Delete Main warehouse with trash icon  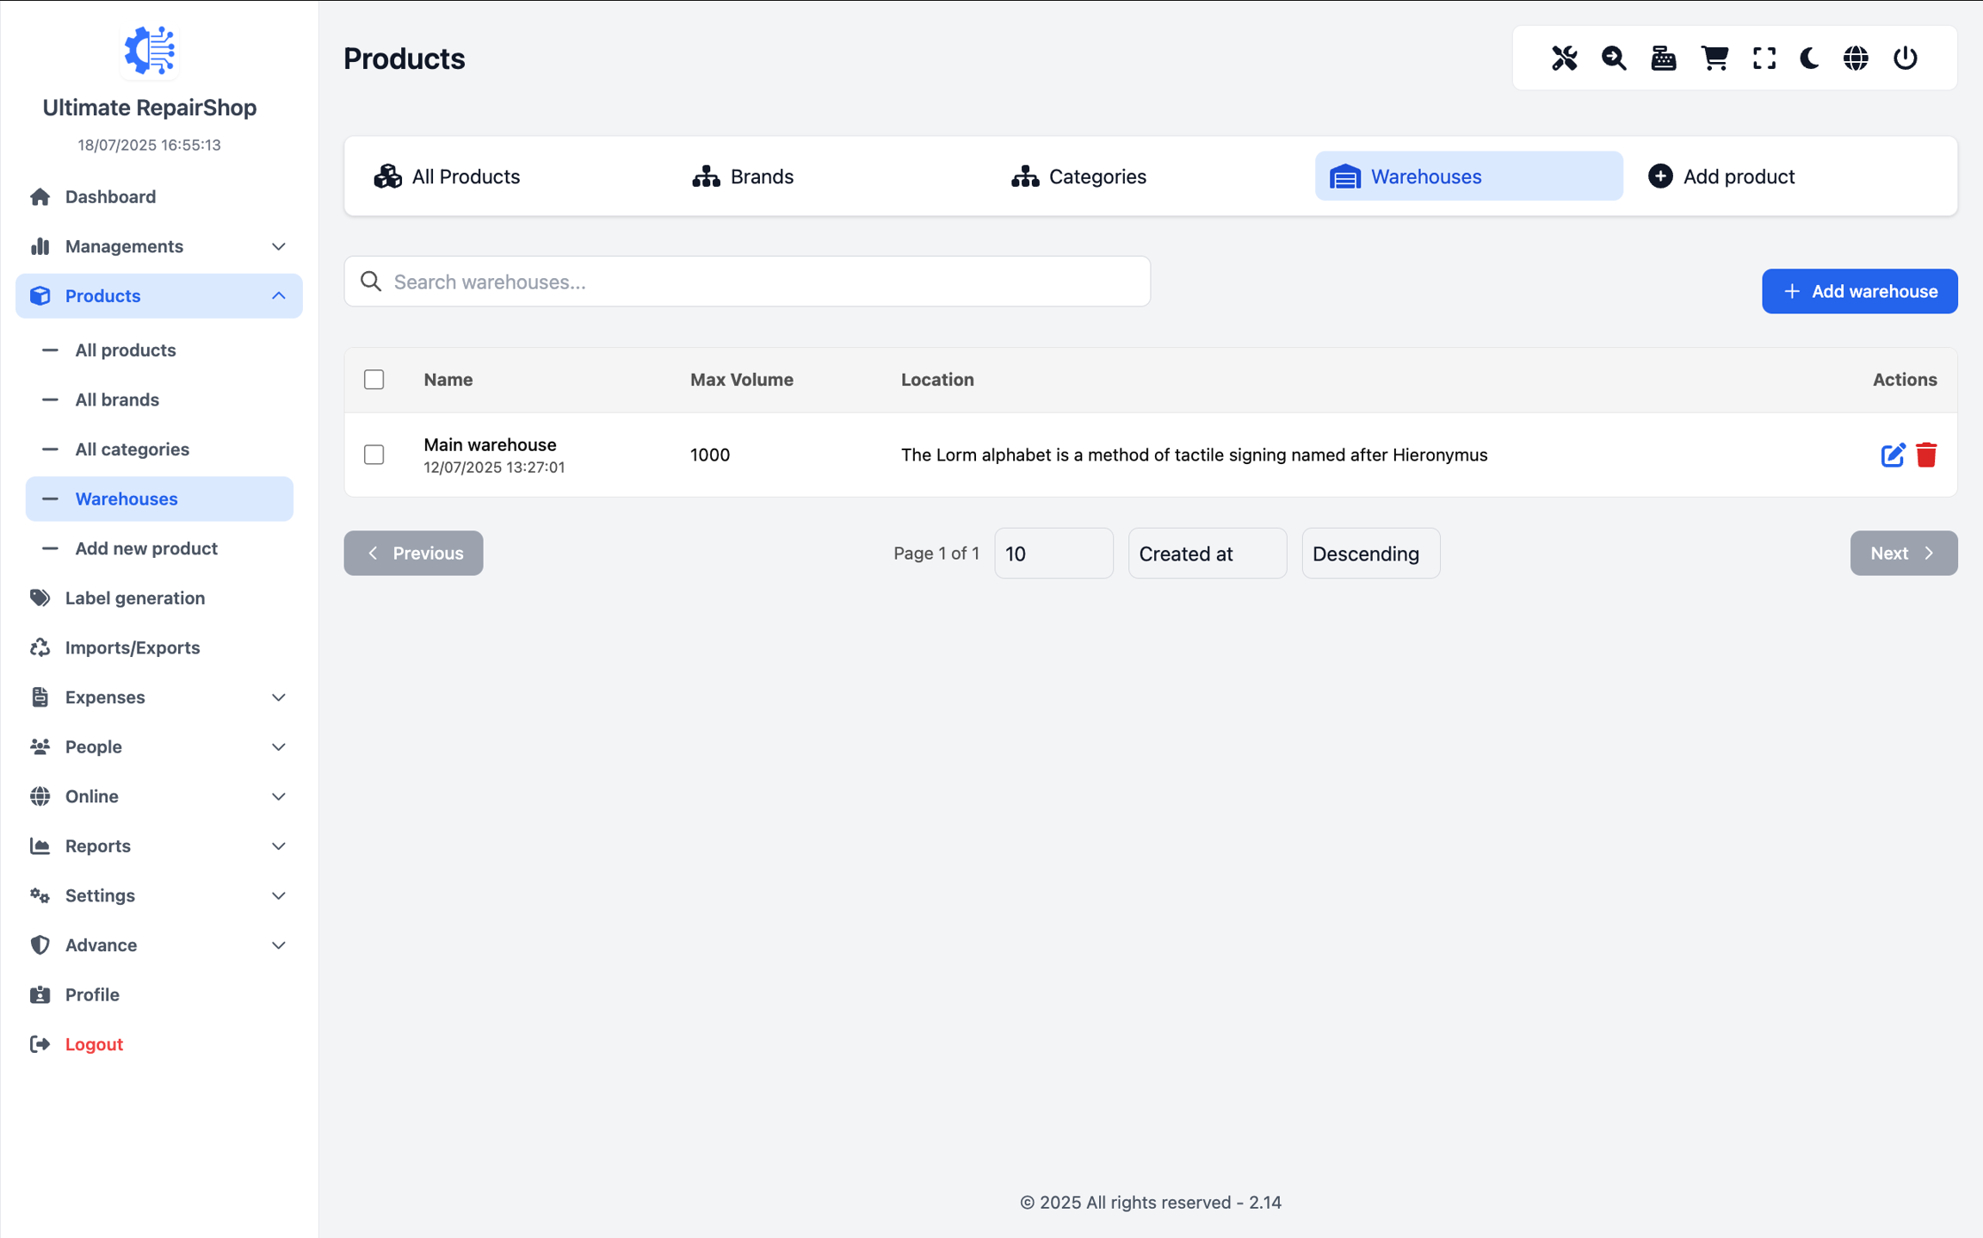coord(1926,455)
